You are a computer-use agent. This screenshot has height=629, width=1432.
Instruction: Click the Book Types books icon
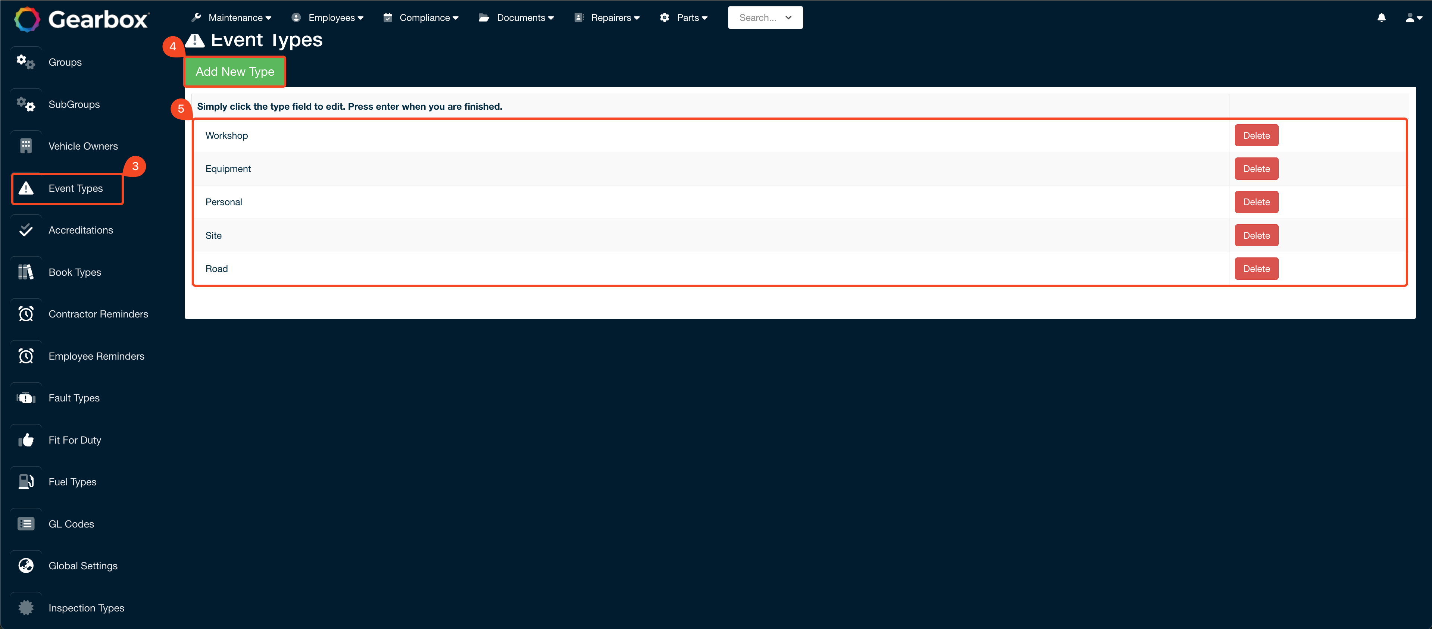click(26, 272)
